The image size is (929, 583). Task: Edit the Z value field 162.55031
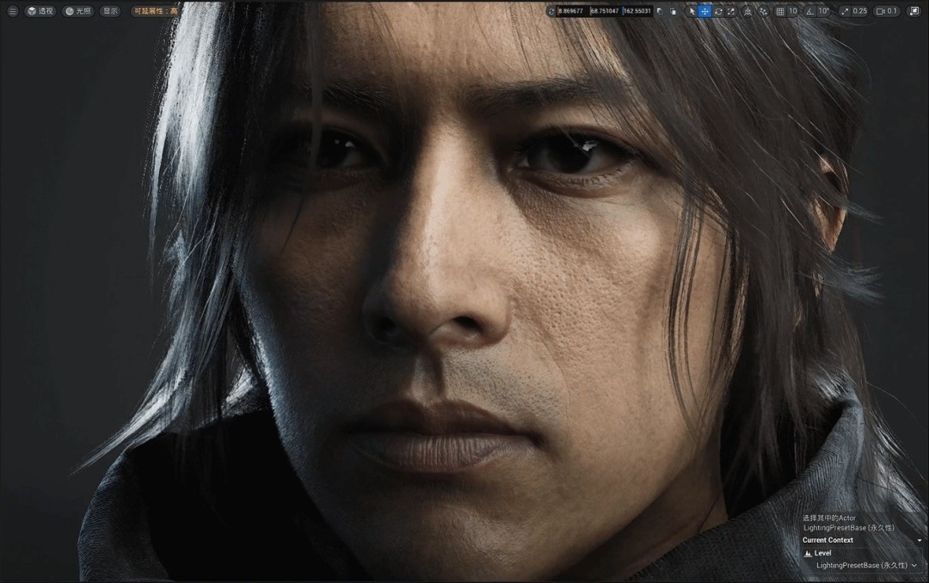(x=637, y=11)
